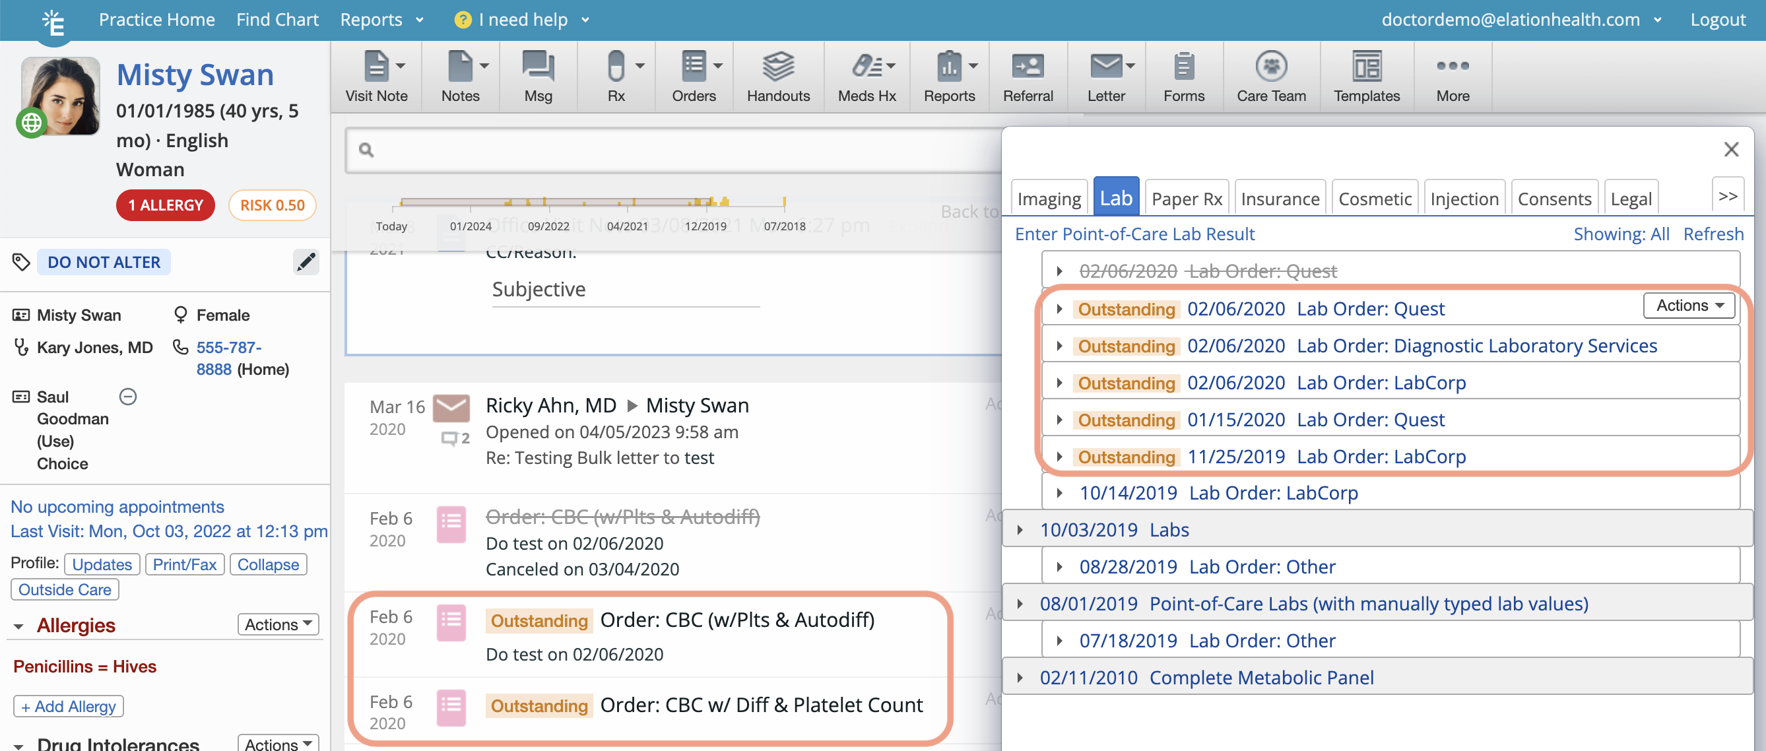
Task: Toggle the Showing: All filter
Action: point(1621,234)
